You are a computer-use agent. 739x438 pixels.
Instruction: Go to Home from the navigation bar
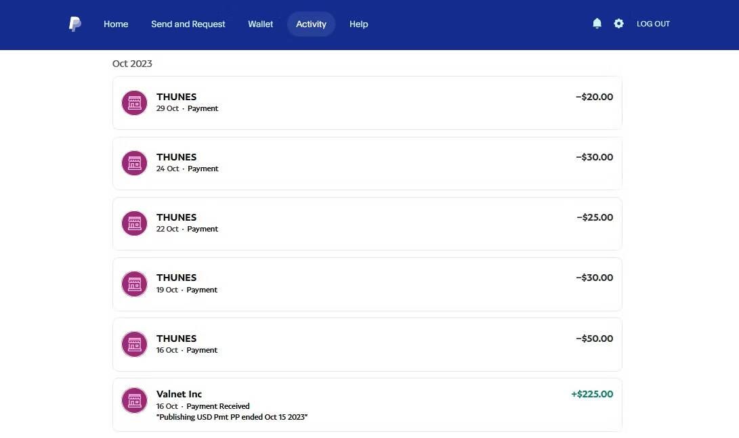116,24
